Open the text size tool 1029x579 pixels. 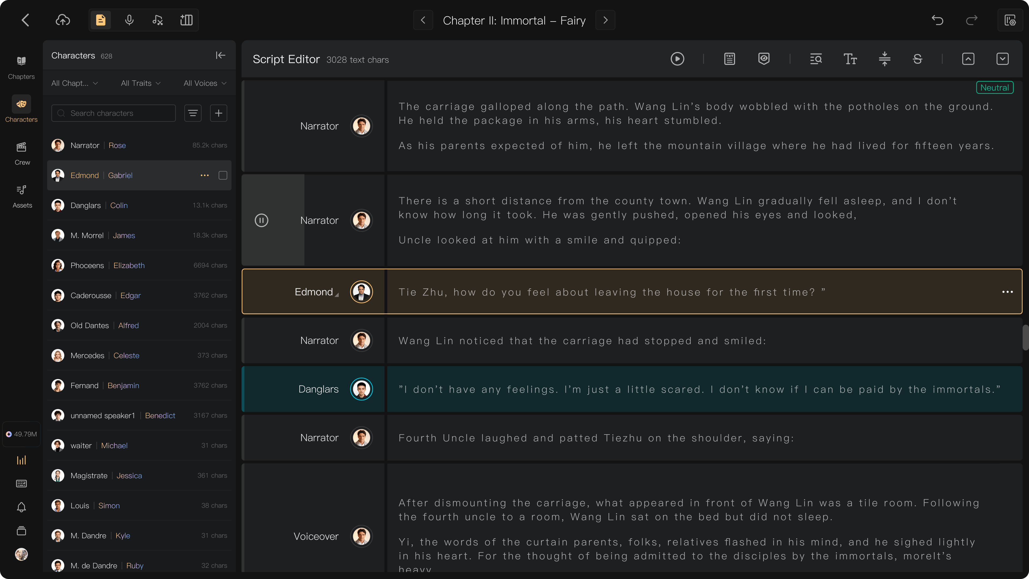[x=850, y=59]
